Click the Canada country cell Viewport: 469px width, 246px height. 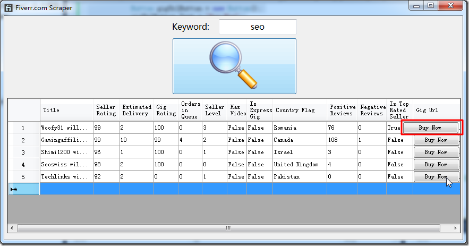click(x=300, y=140)
